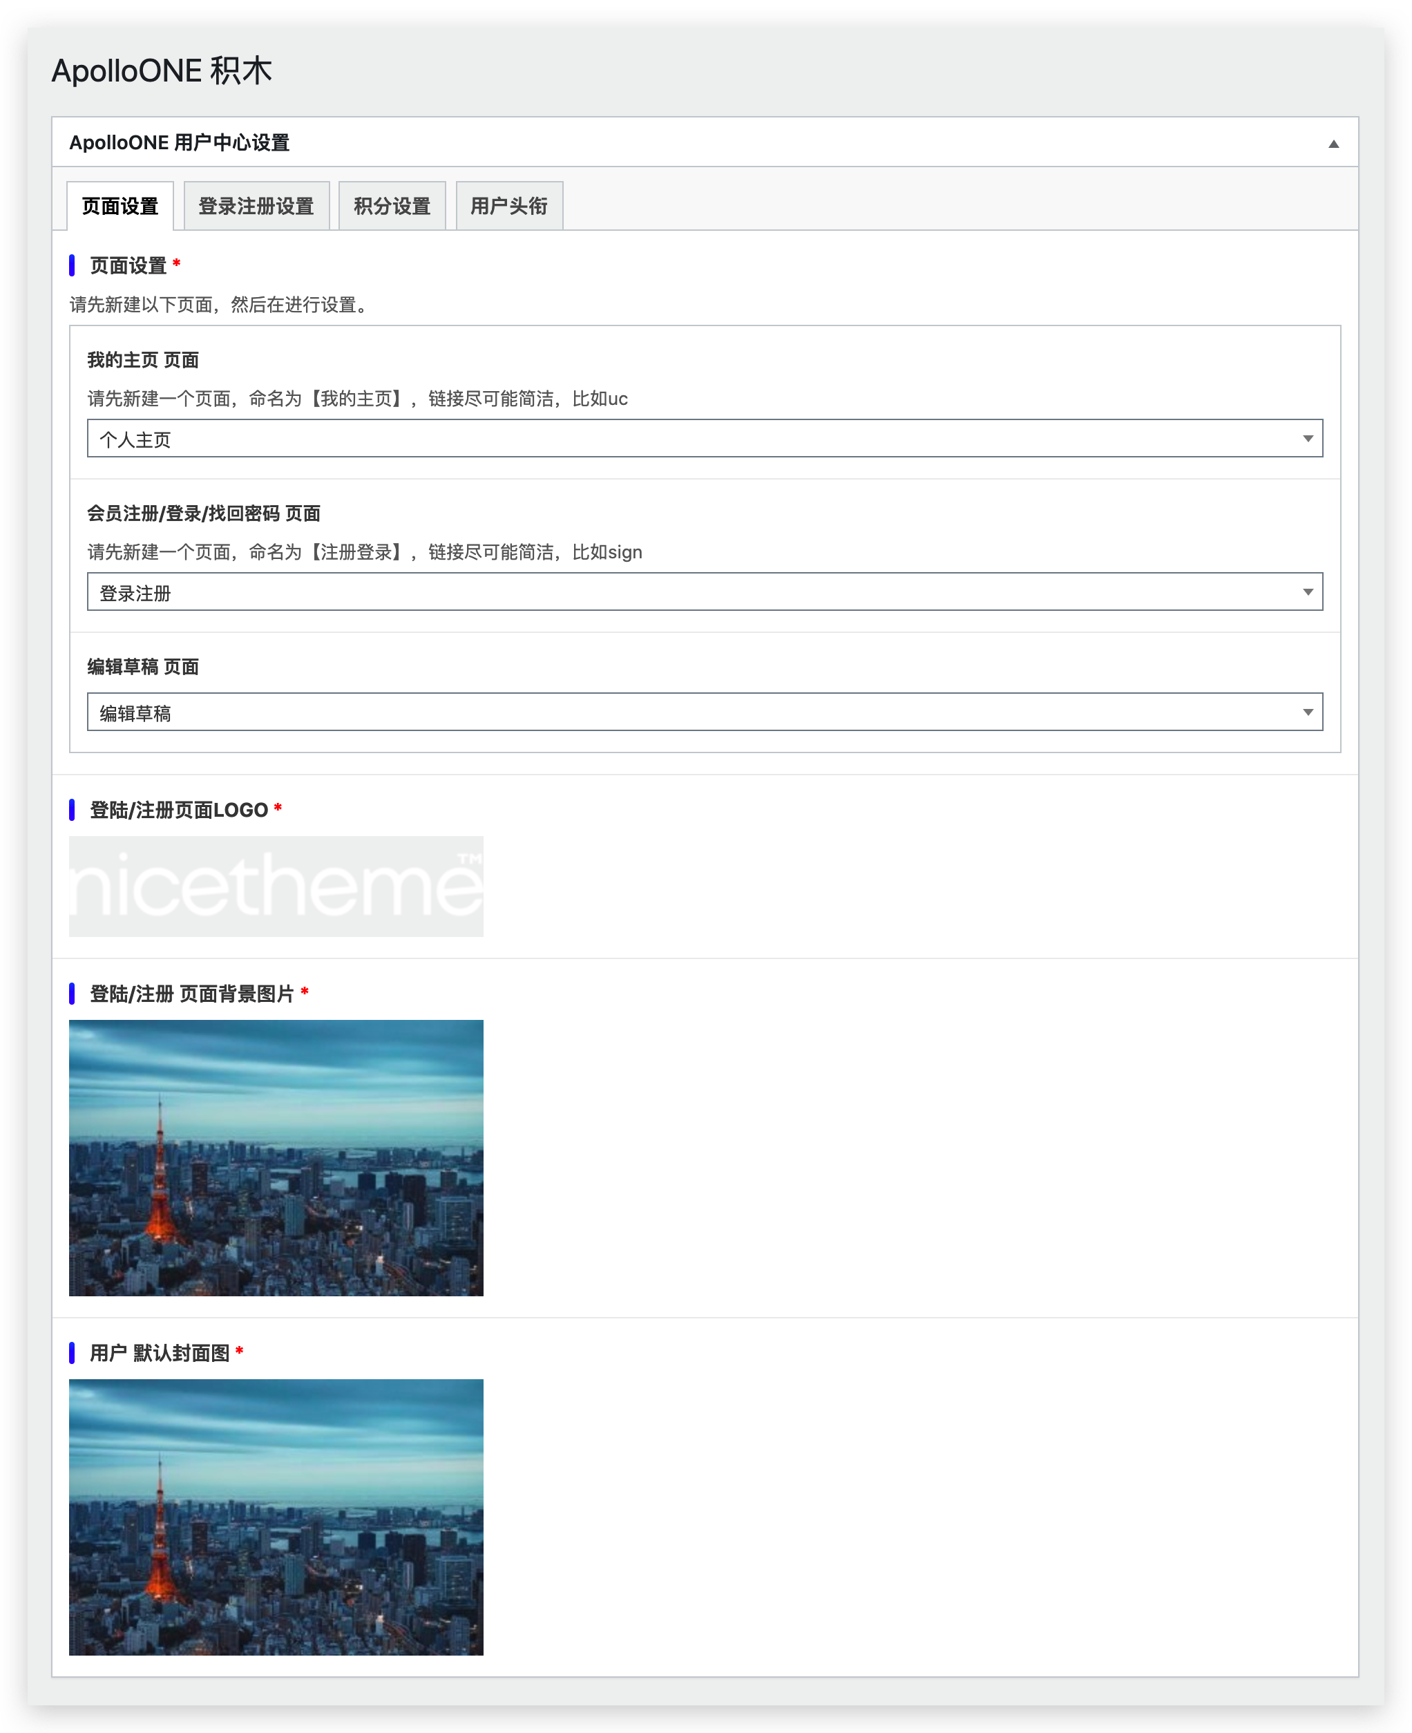
Task: Click the 登陆/注册 页面背景图片 thumbnail
Action: point(276,1157)
